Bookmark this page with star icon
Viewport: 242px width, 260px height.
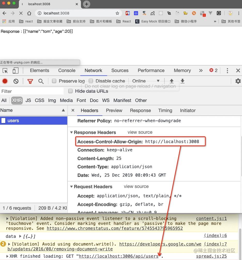pyautogui.click(x=117, y=13)
